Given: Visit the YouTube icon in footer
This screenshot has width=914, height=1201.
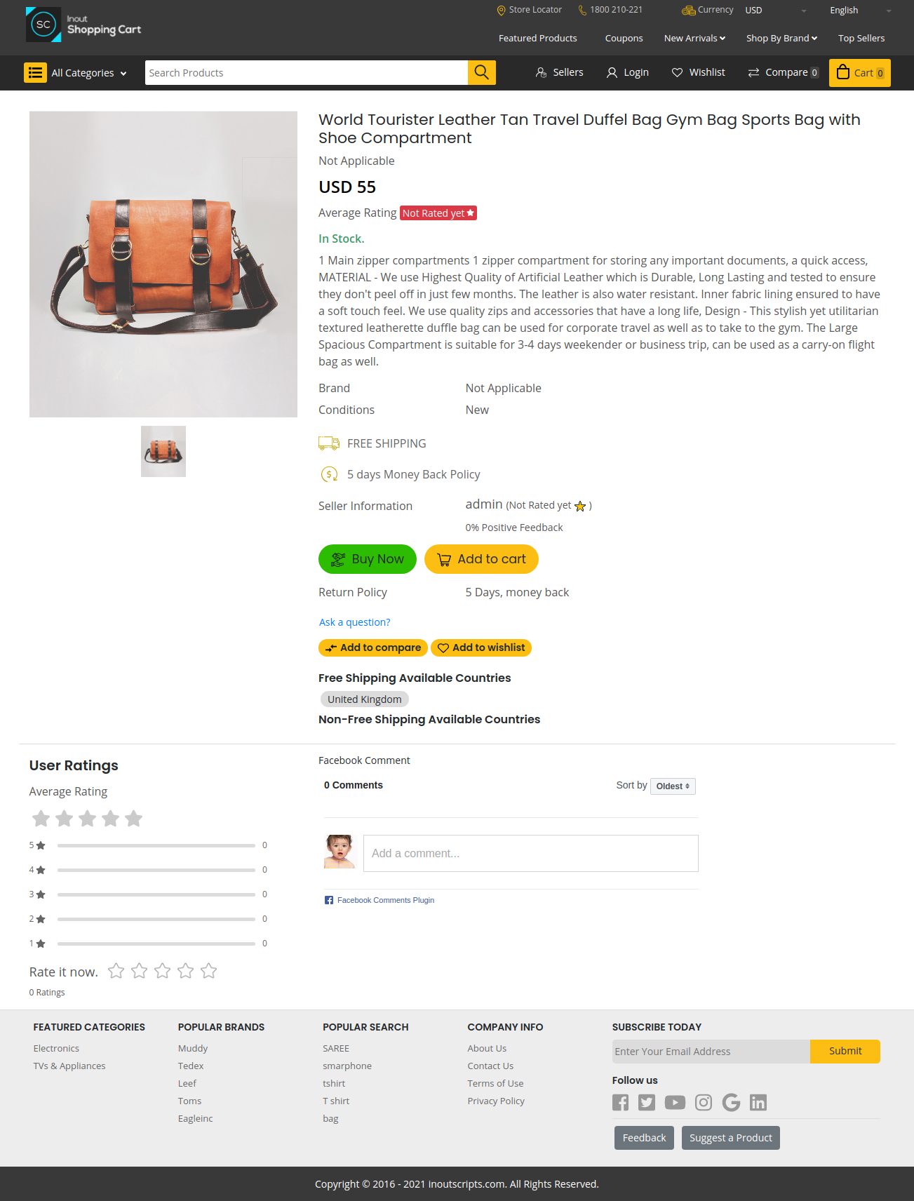Looking at the screenshot, I should pyautogui.click(x=675, y=1102).
